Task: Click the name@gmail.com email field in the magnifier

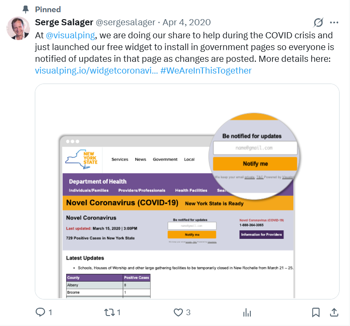Action: click(x=255, y=148)
